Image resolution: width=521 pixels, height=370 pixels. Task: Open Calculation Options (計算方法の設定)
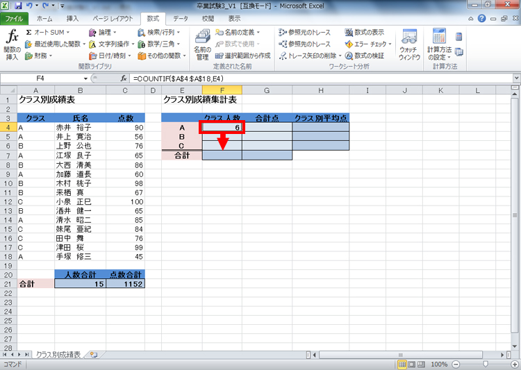coord(439,44)
